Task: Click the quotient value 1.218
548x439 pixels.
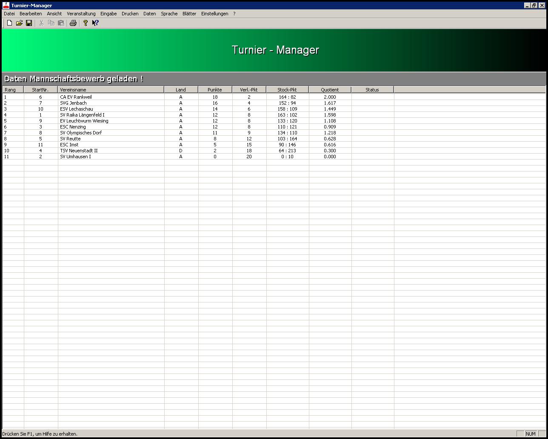Action: coord(330,133)
